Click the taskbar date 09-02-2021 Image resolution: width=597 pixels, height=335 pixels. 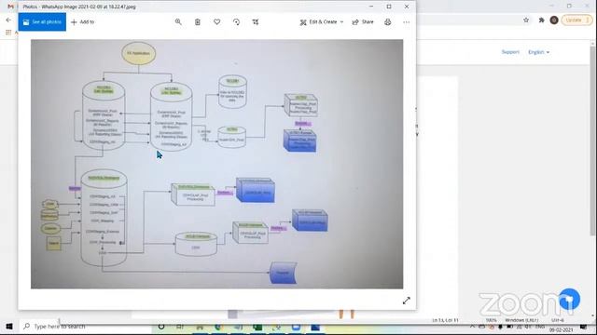tap(562, 330)
